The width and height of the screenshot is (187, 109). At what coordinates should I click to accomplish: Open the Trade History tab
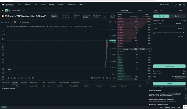[x=52, y=82]
